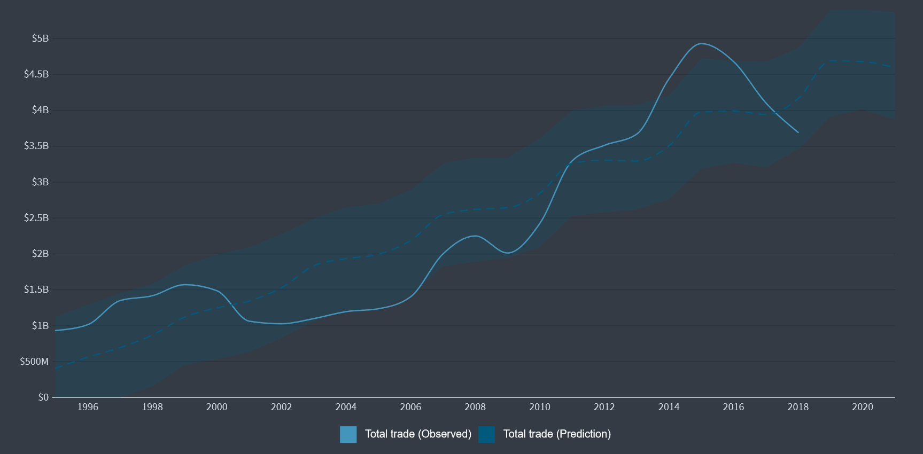
Task: Click the $0 y-axis label
Action: (43, 397)
